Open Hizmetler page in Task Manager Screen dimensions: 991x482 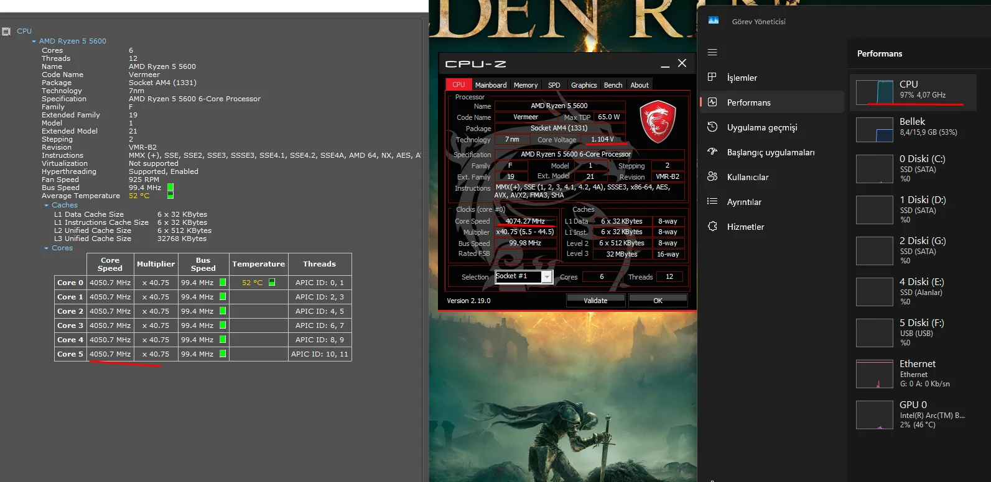click(x=772, y=227)
